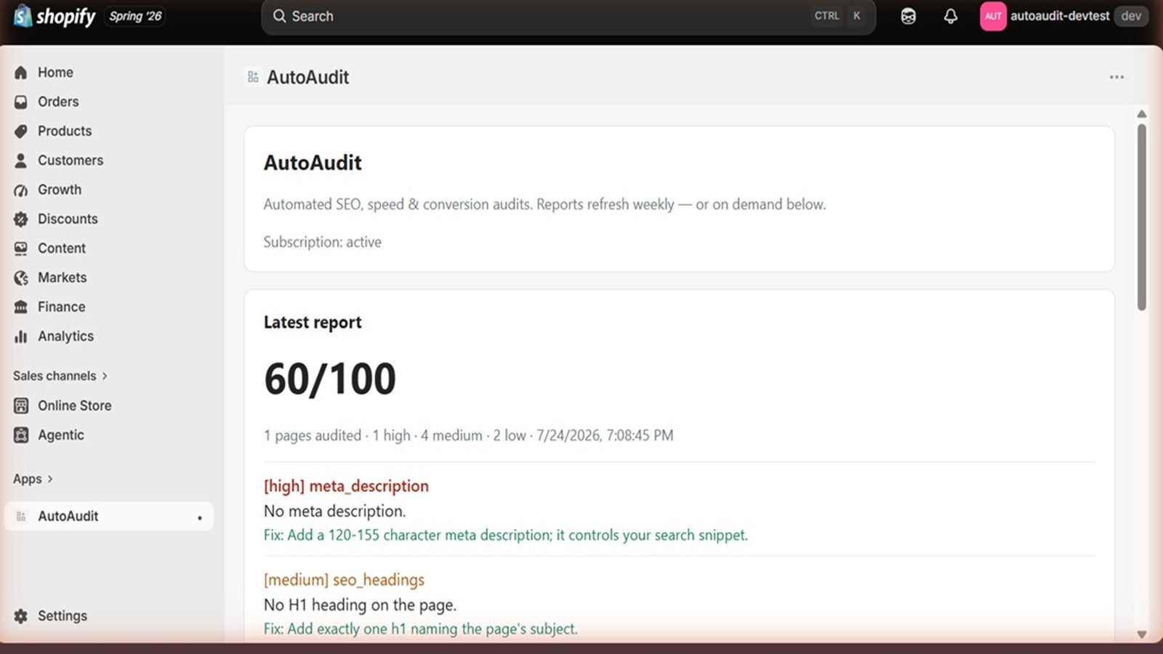Click the Shopify logo

coord(55,16)
